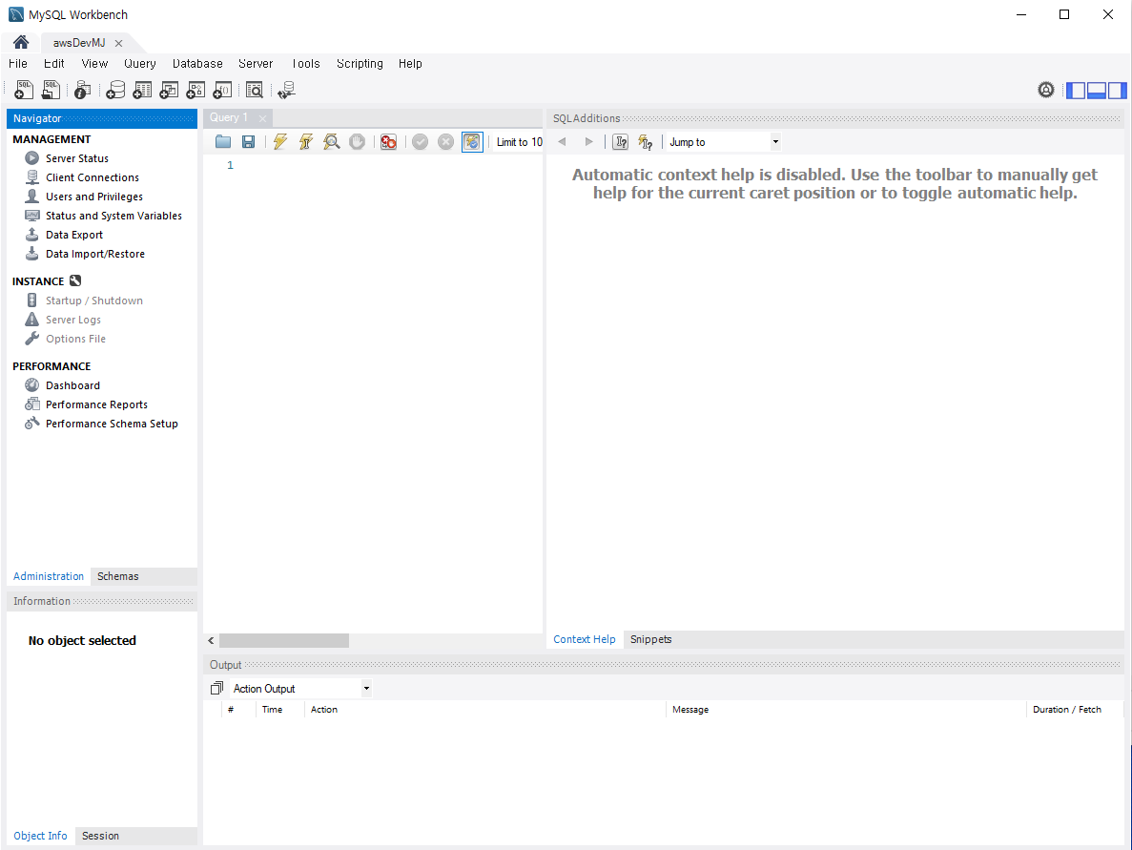Open Data Export

[74, 235]
